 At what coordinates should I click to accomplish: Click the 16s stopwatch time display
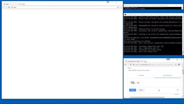135,83
